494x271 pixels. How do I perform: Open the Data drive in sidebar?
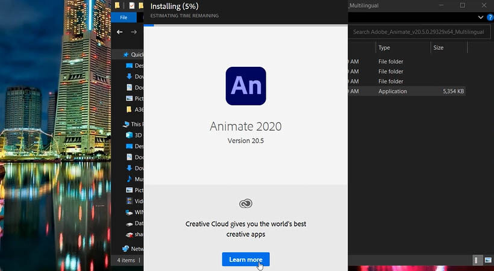tap(134, 223)
